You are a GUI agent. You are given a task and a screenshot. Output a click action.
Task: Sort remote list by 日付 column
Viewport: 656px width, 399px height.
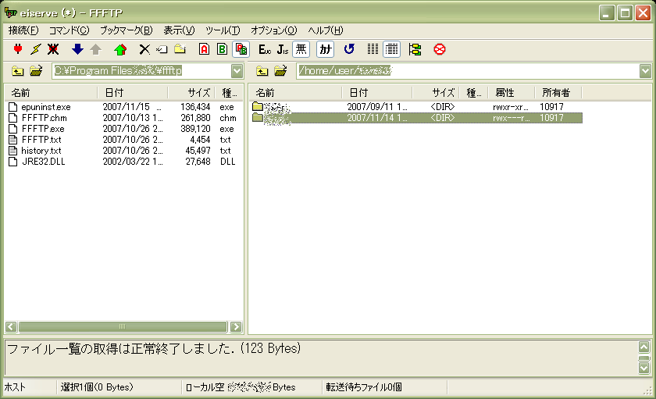click(x=376, y=92)
